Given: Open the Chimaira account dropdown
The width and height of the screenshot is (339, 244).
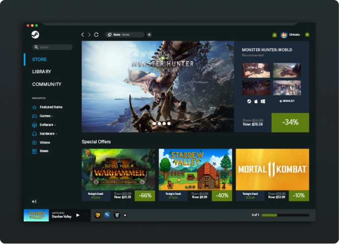Looking at the screenshot, I should [301, 35].
